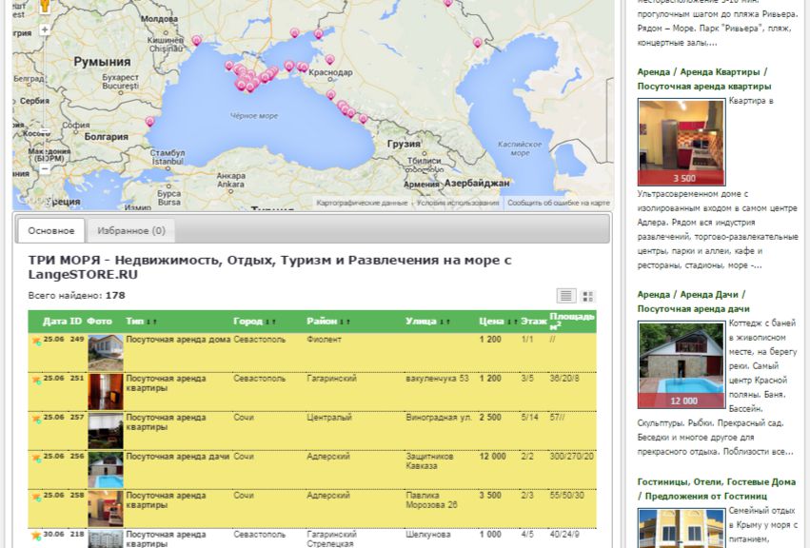
Task: Click street cell "вакуленчука 53"
Action: pyautogui.click(x=437, y=379)
